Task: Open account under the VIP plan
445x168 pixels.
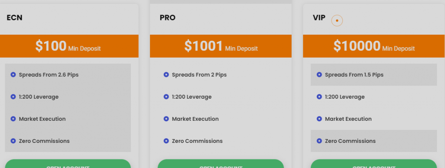Action: tap(374, 164)
